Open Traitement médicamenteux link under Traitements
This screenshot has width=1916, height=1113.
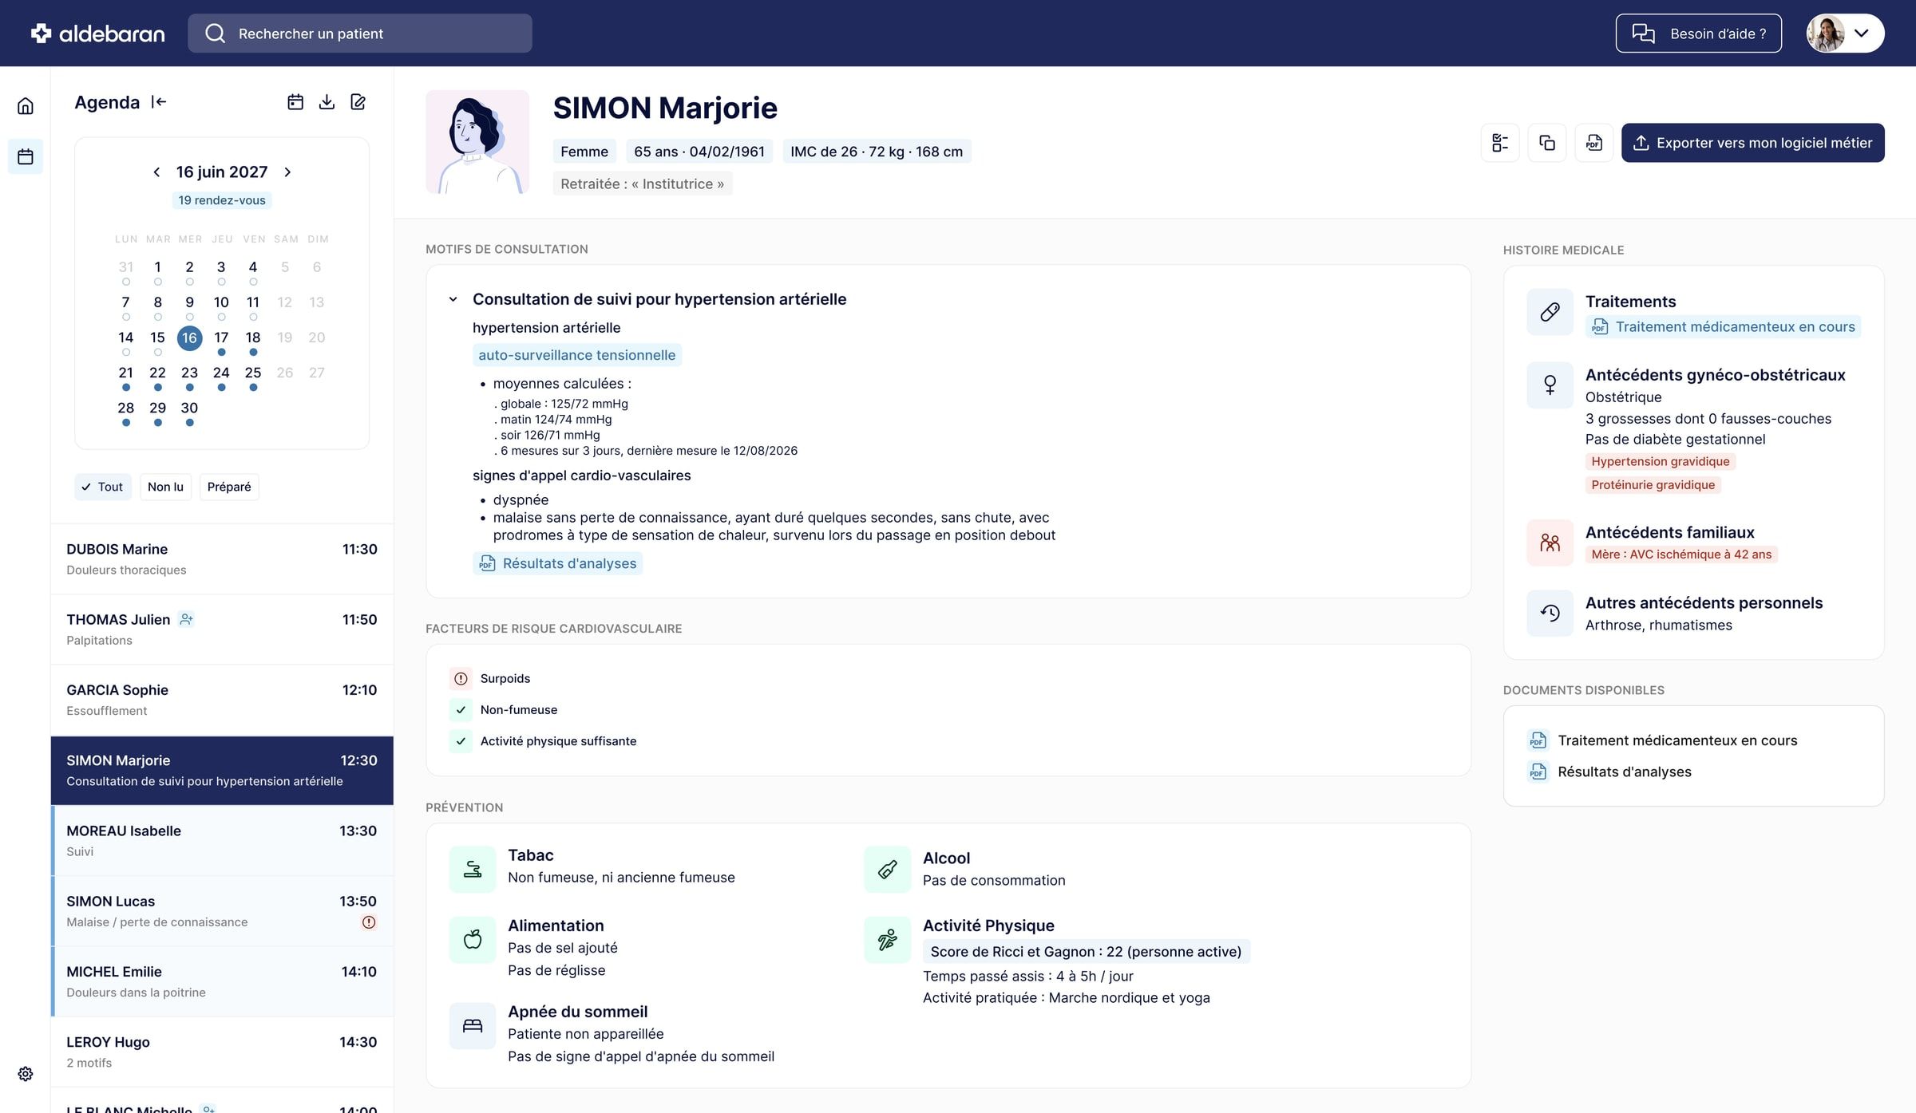tap(1723, 326)
